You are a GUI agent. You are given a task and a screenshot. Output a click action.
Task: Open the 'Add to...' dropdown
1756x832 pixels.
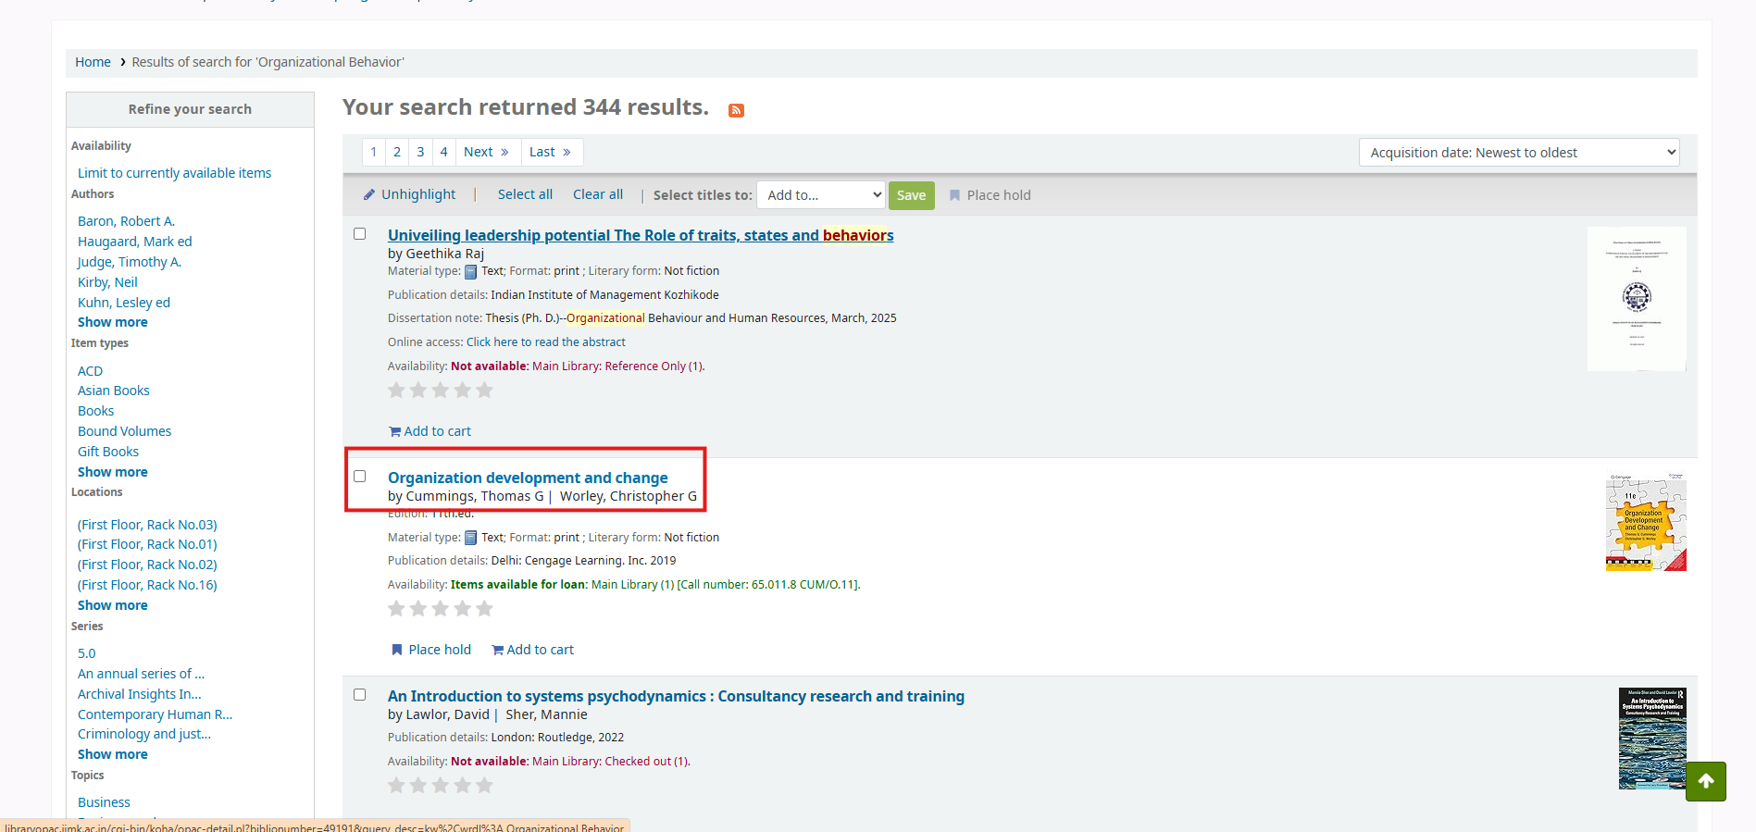point(821,195)
